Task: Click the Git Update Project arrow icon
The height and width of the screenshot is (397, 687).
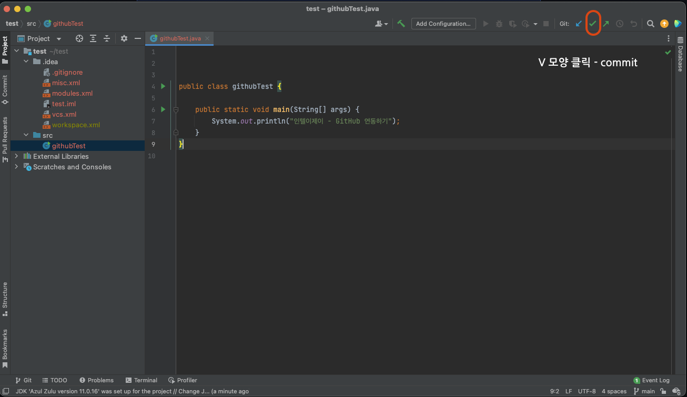Action: click(x=579, y=24)
